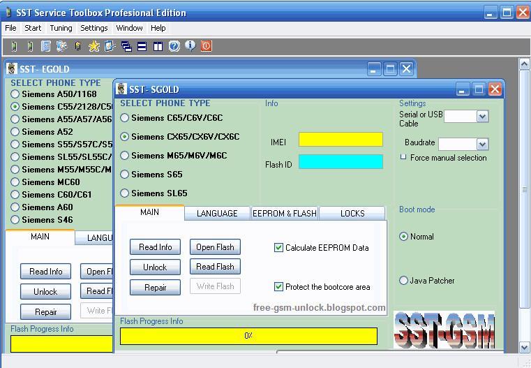Toggle Calculate EEPROM Data checkbox
This screenshot has width=531, height=368.
pos(279,248)
